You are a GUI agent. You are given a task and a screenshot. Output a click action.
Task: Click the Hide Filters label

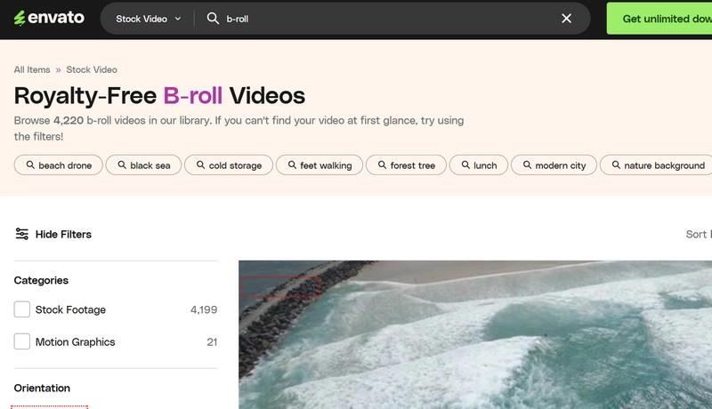point(63,235)
